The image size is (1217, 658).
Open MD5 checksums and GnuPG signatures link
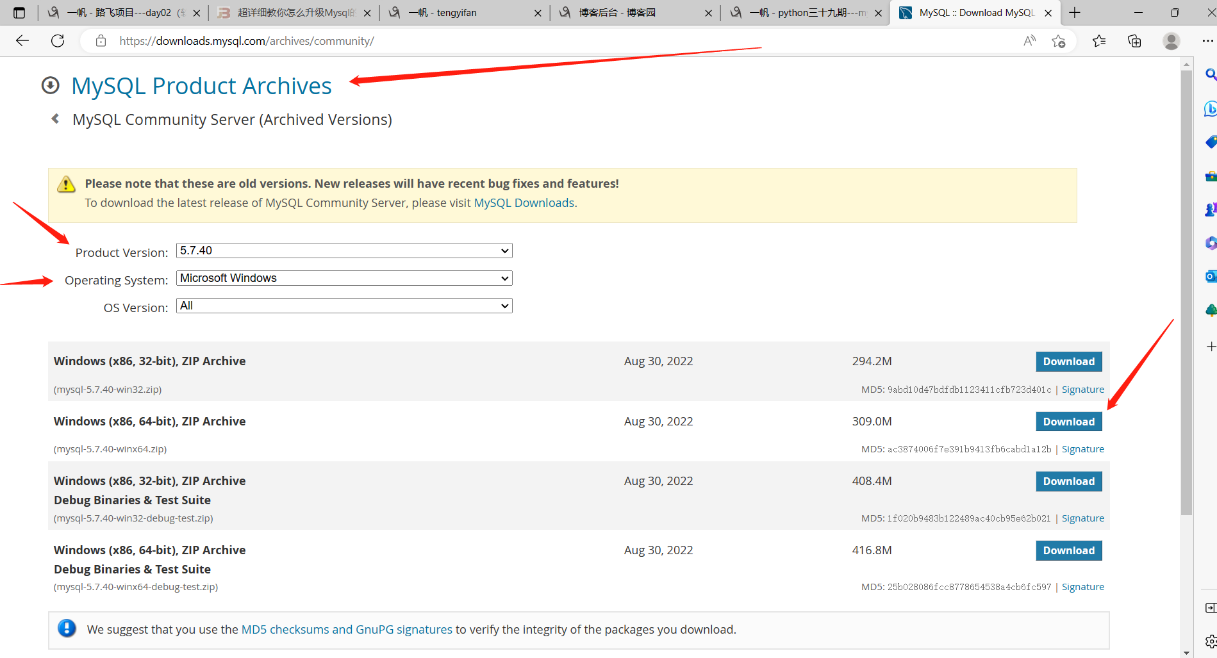tap(347, 630)
